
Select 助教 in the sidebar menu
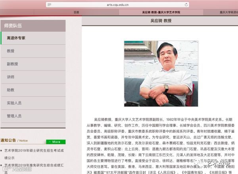(33, 90)
